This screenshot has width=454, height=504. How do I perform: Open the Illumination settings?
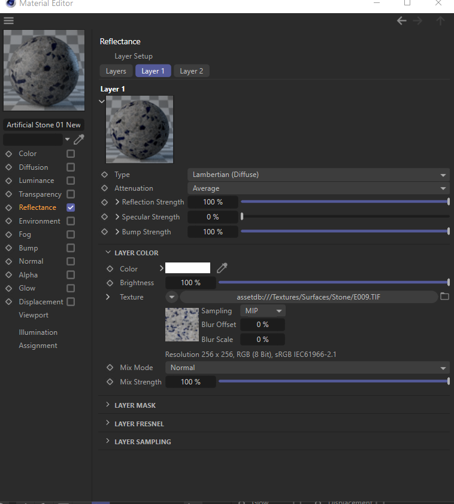pos(38,332)
